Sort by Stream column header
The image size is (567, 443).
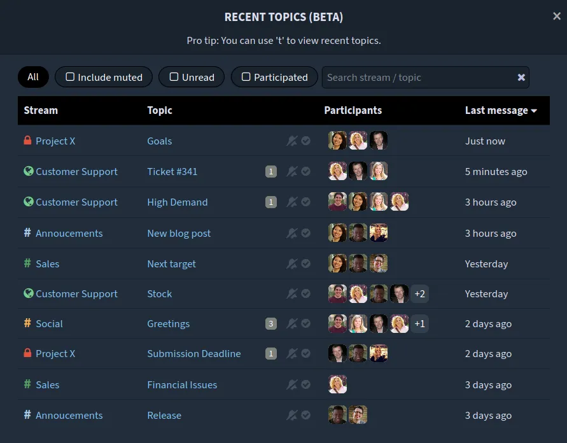coord(41,110)
